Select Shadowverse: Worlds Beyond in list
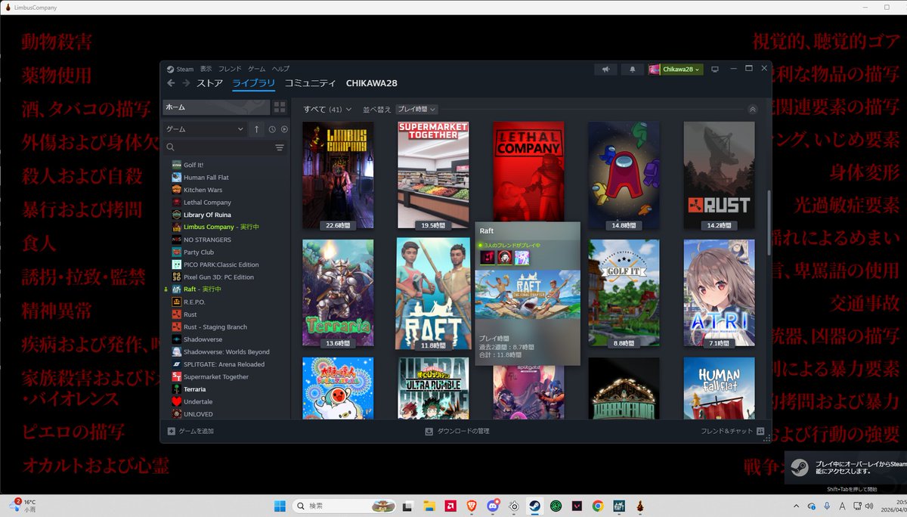 (x=225, y=352)
